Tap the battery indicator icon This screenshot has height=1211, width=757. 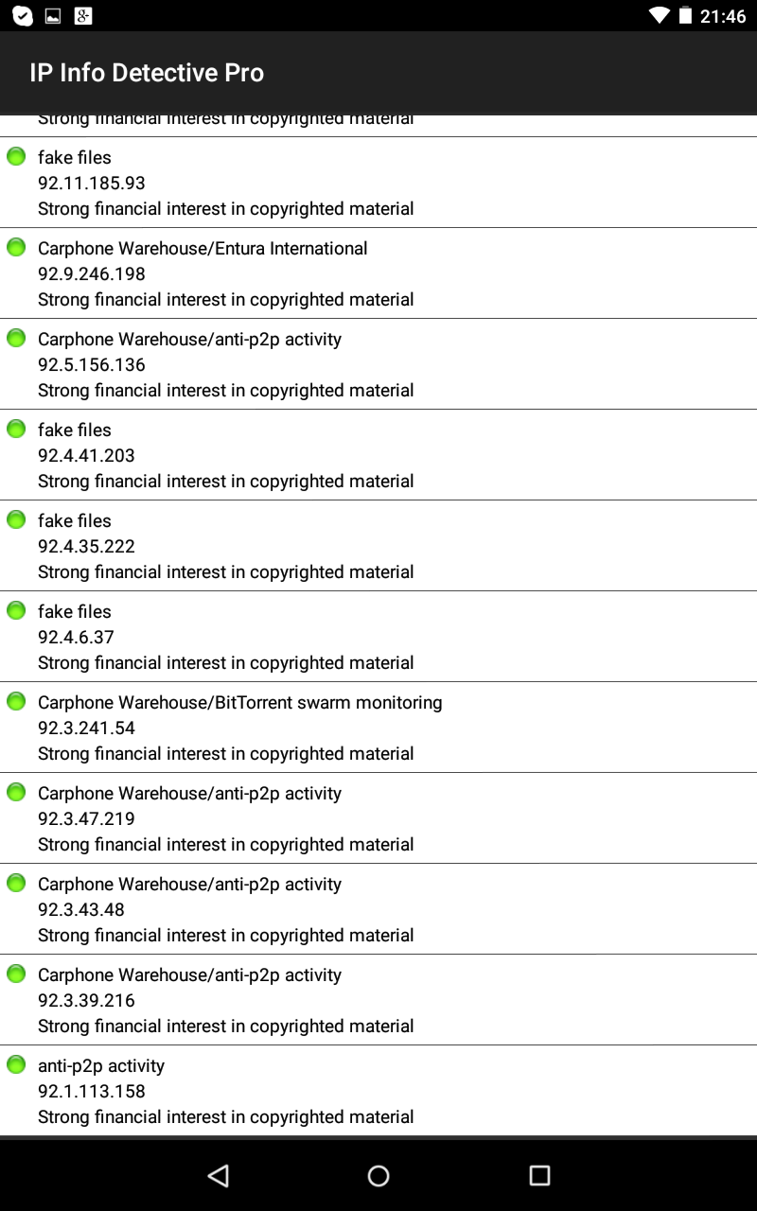684,15
